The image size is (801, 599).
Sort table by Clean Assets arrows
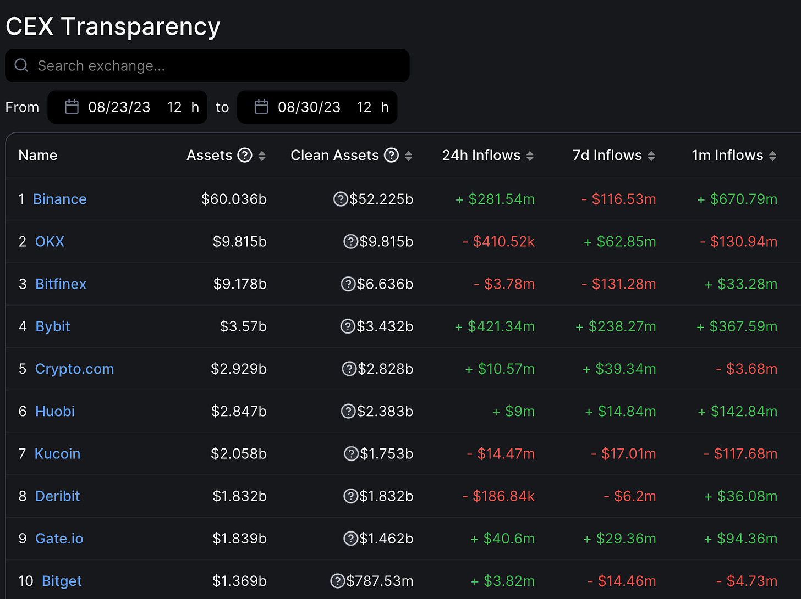click(408, 156)
